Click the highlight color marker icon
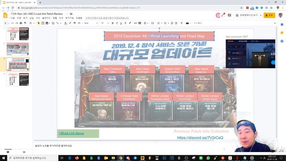This screenshot has width=286, height=161. pos(130,23)
